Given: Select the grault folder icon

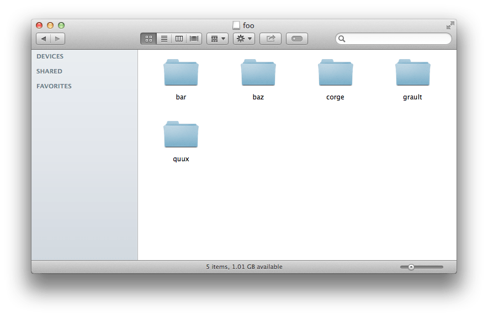Looking at the screenshot, I should (x=413, y=72).
